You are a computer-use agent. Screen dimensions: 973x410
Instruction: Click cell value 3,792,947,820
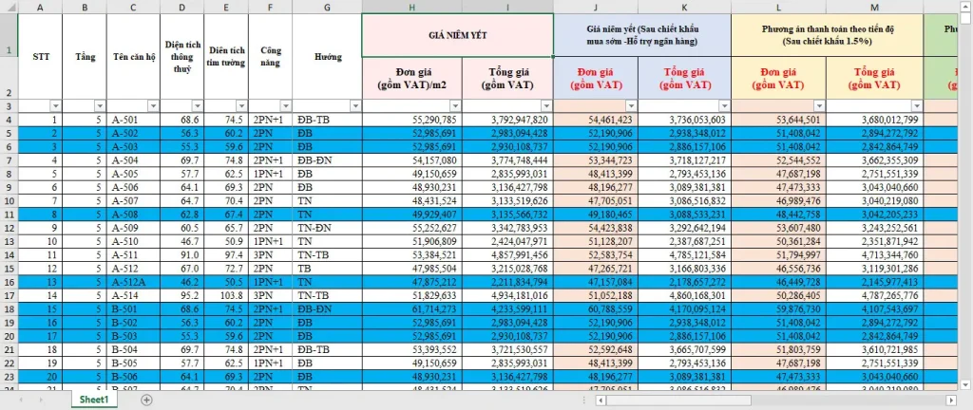[x=507, y=120]
